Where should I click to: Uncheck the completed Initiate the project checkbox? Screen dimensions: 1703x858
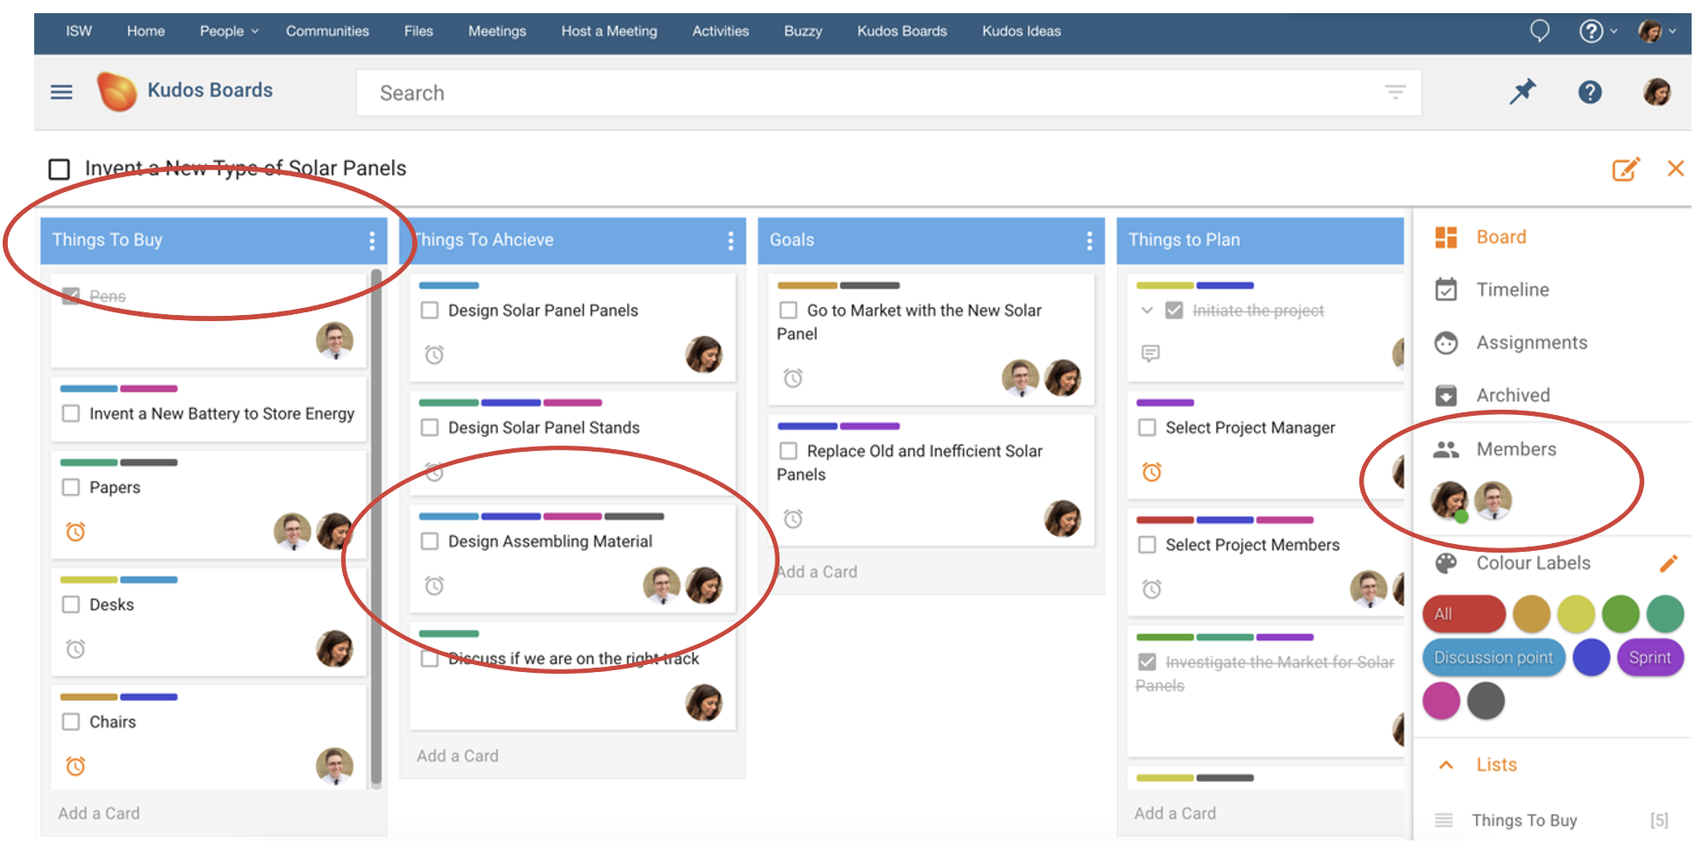point(1173,310)
